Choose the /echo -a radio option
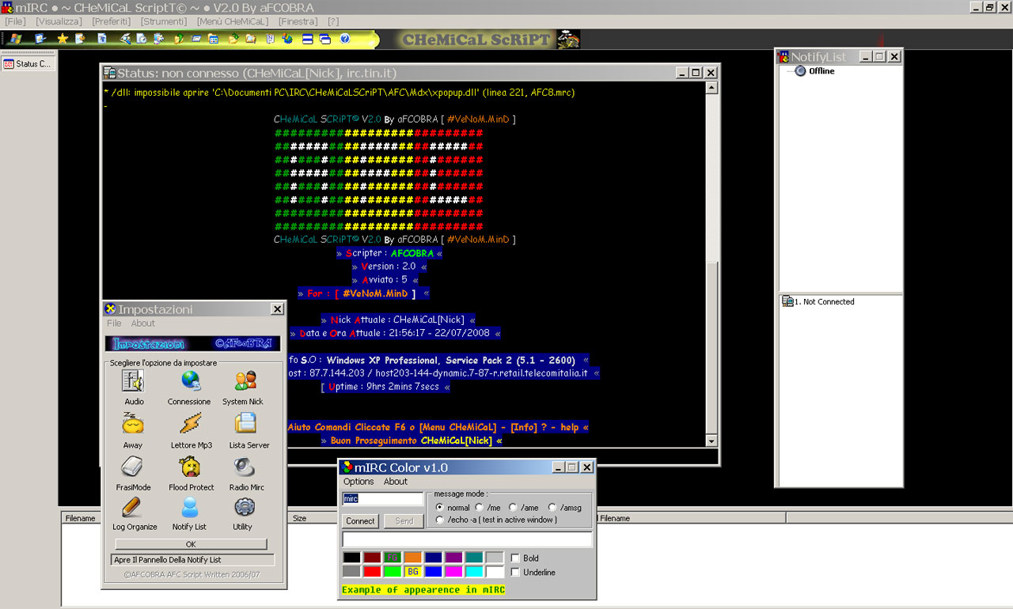Image resolution: width=1013 pixels, height=609 pixels. (x=440, y=520)
